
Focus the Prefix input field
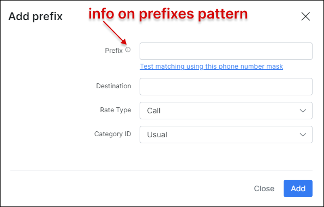pos(226,51)
